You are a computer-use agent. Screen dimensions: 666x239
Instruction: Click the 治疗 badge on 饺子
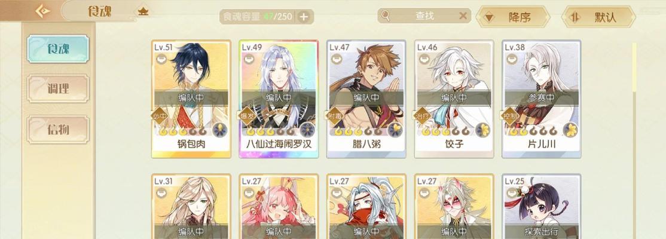423,116
